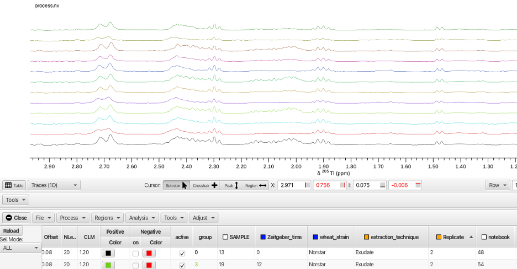Click the Reload button

pyautogui.click(x=11, y=231)
